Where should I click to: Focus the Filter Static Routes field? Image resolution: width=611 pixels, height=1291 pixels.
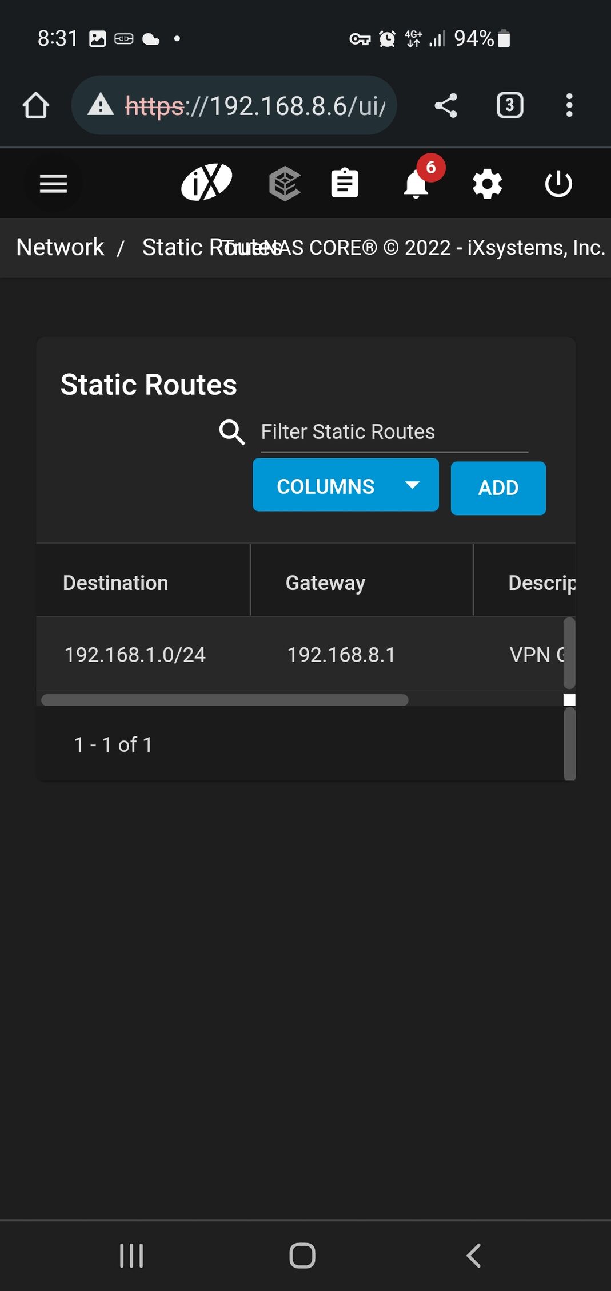pos(394,432)
